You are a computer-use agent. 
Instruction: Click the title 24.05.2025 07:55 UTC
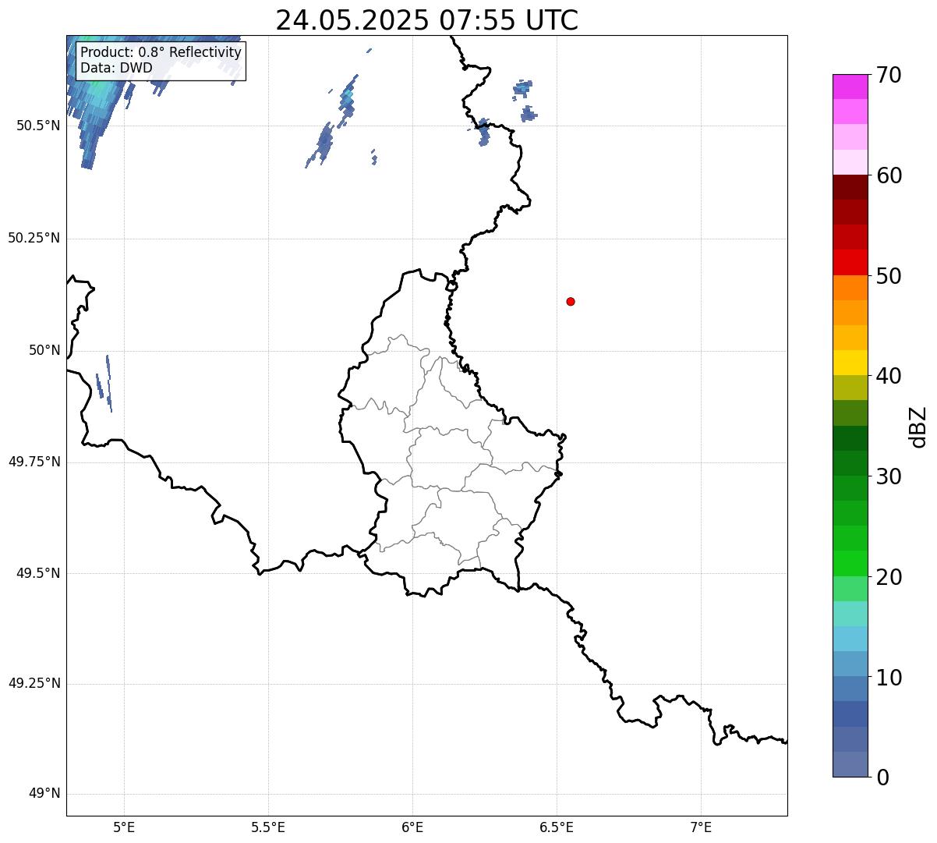point(427,20)
